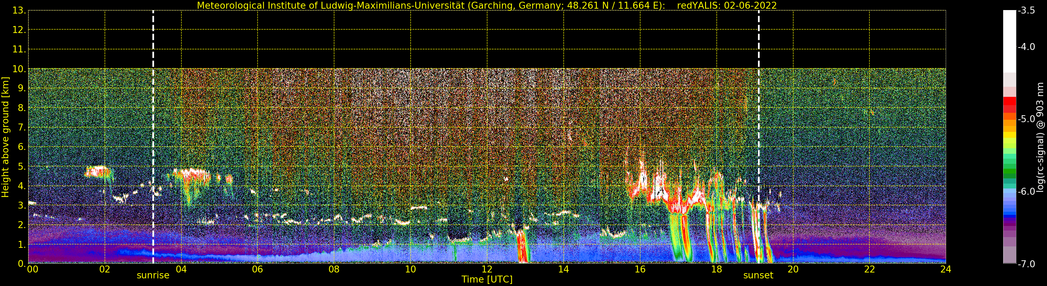Click the y-axis tick label '12.'
Viewport: 1047px width, 286px height.
tap(19, 30)
